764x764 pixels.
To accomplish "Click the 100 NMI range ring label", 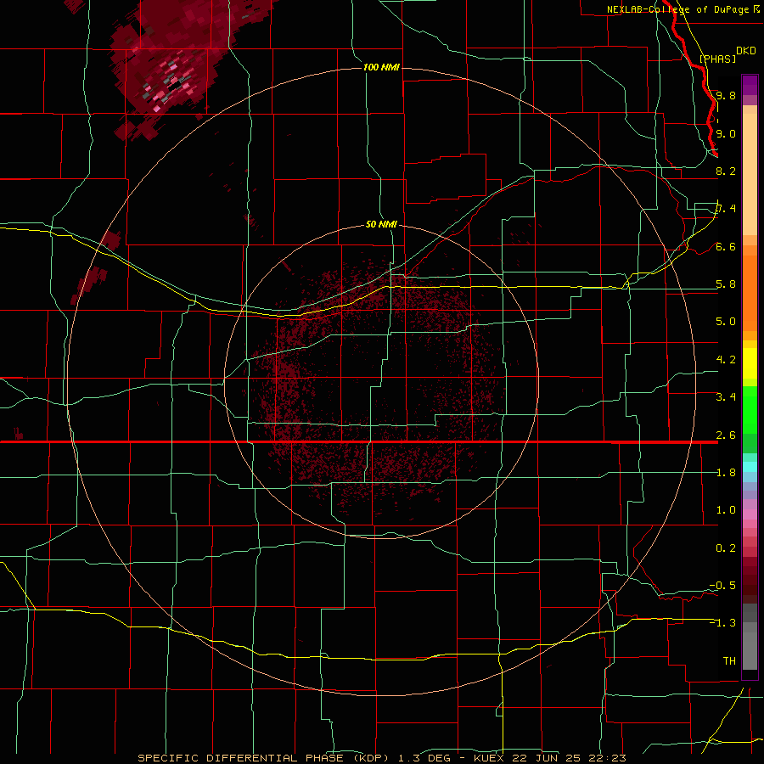I will coord(381,67).
